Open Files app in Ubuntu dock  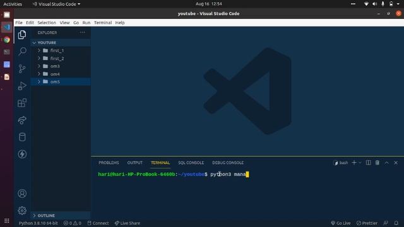click(x=7, y=15)
